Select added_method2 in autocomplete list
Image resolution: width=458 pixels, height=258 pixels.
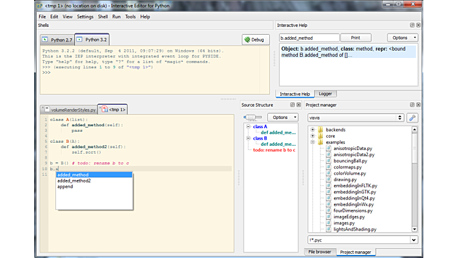coord(74,181)
